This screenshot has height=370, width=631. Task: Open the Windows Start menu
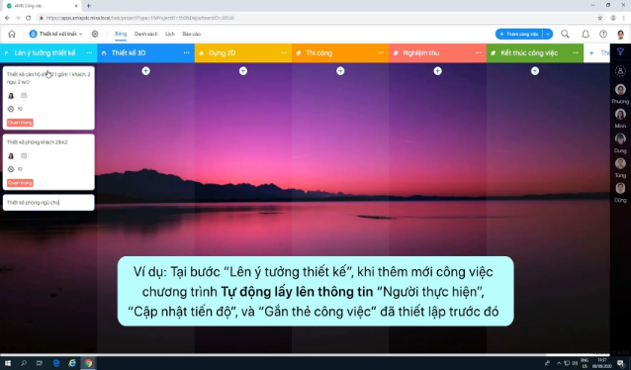point(8,363)
